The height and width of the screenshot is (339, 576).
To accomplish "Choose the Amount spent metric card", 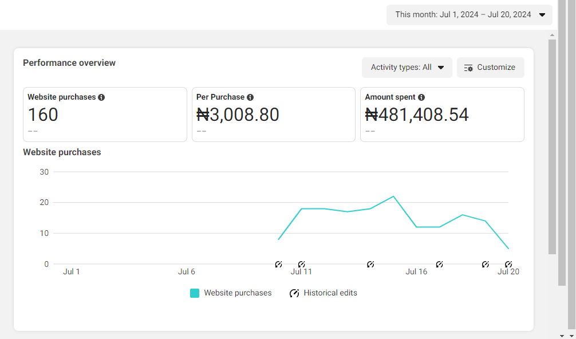I will [x=442, y=115].
